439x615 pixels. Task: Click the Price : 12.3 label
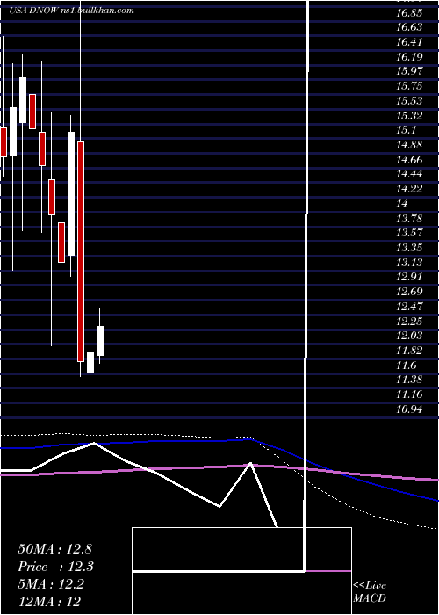tap(55, 567)
